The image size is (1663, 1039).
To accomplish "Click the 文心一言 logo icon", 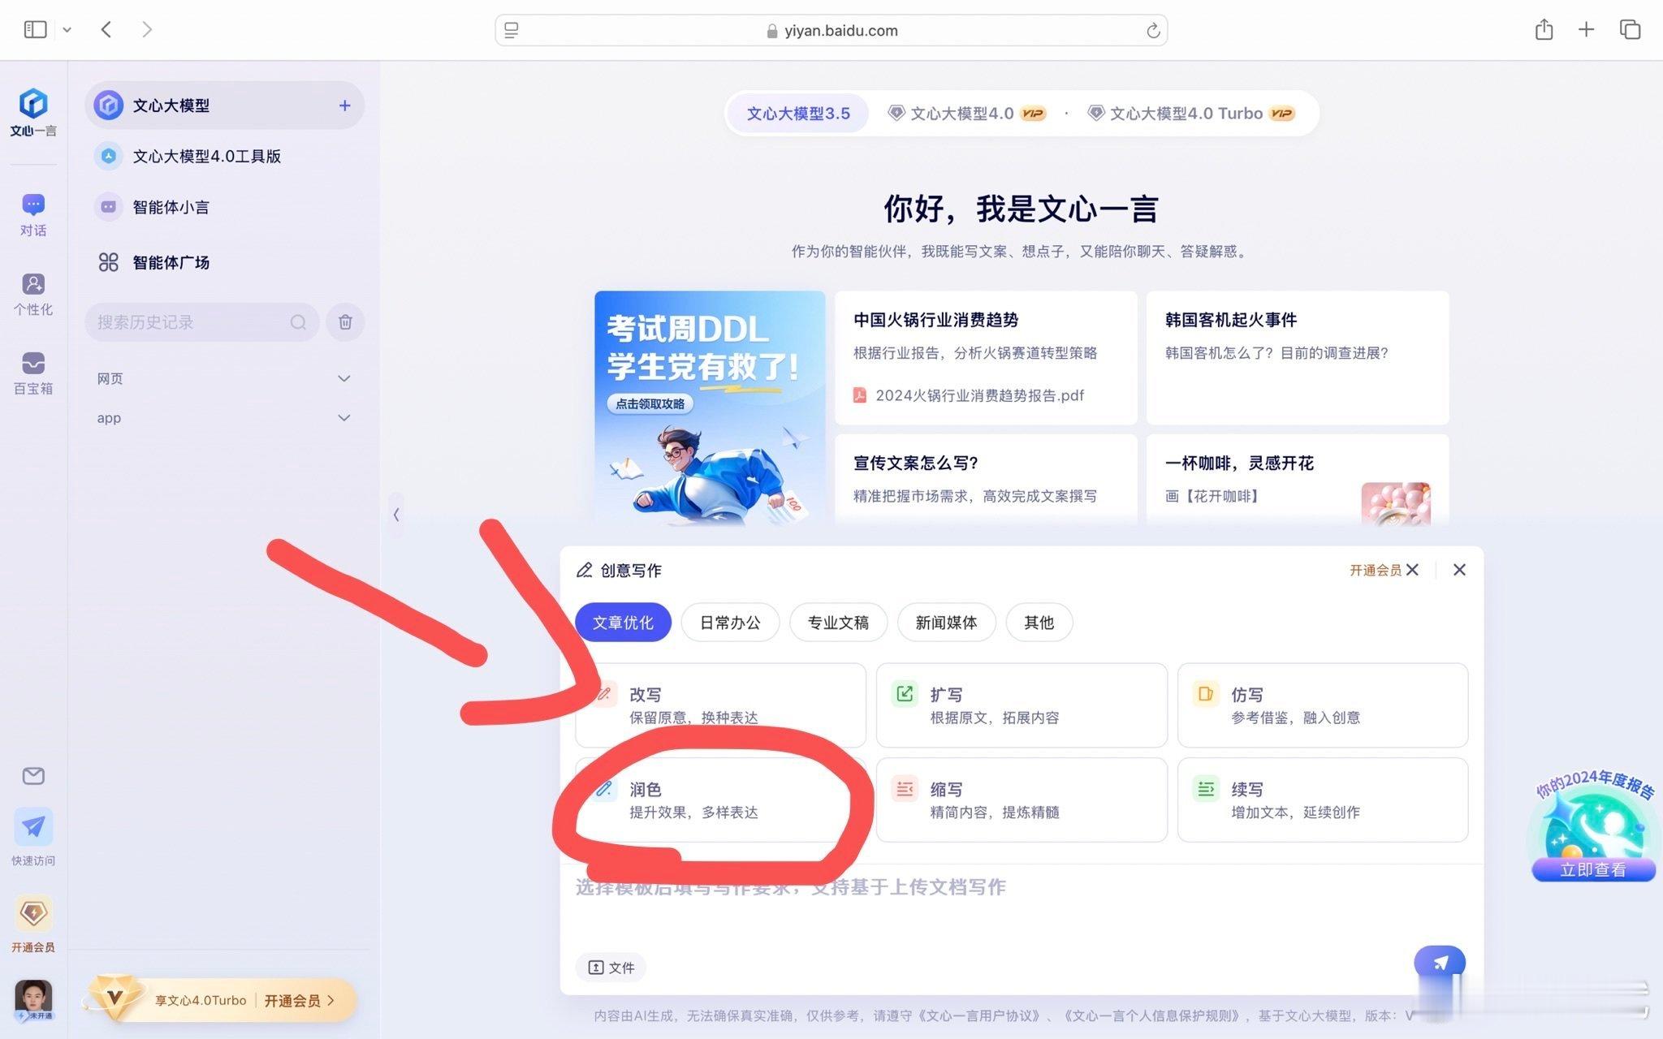I will [x=33, y=104].
